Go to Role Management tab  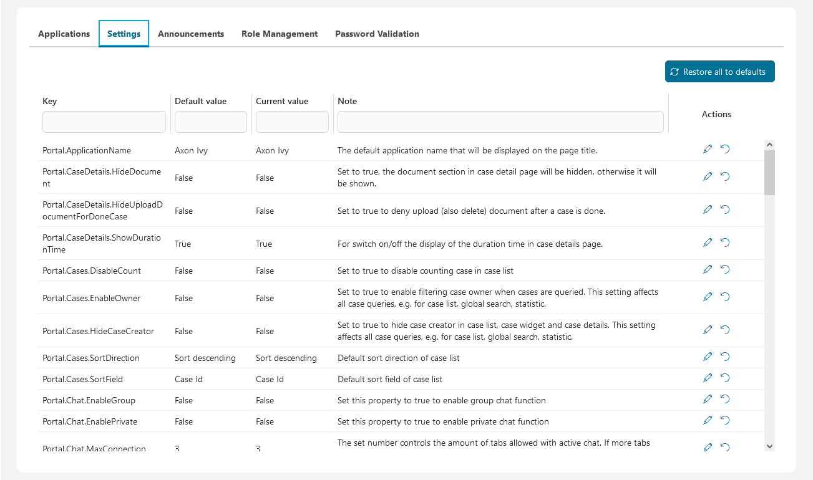coord(280,34)
